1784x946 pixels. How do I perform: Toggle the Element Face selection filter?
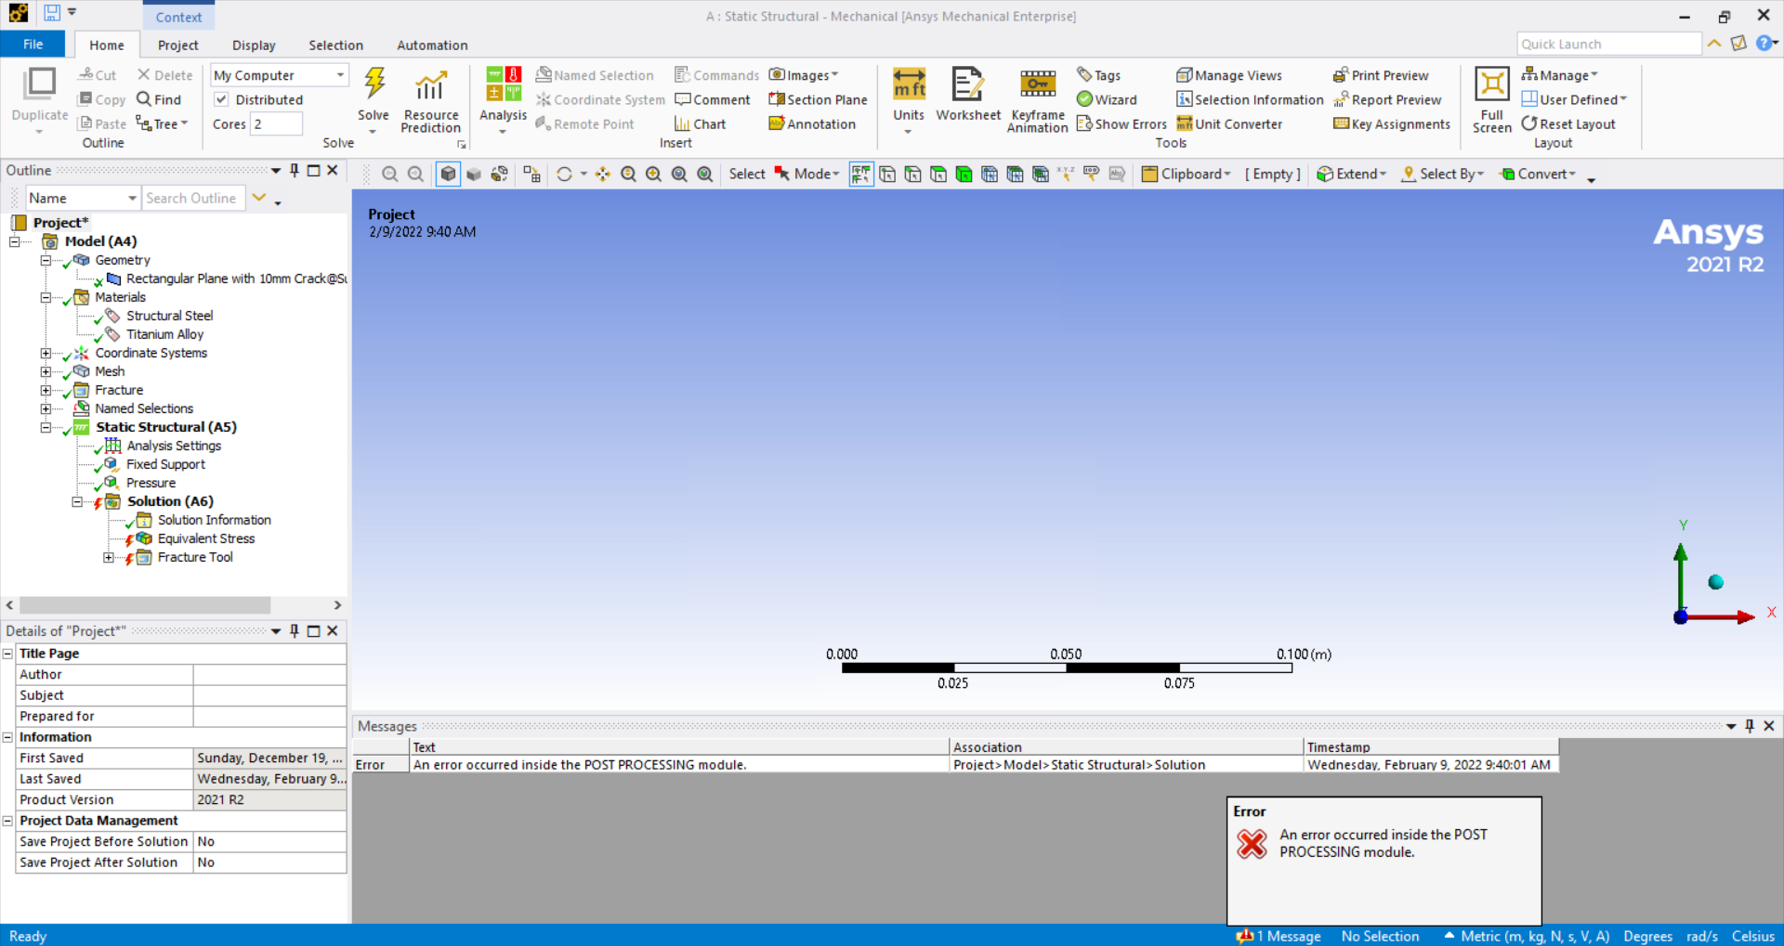click(x=1016, y=174)
